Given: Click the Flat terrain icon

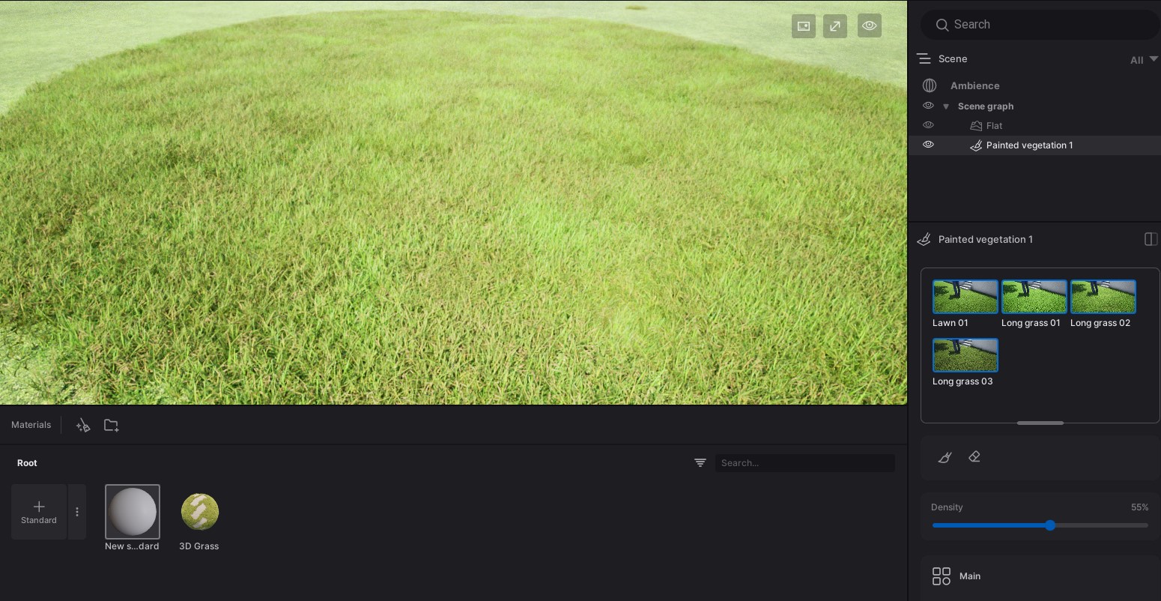Looking at the screenshot, I should click(976, 126).
